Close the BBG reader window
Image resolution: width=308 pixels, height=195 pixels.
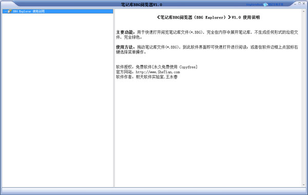coord(304,4)
